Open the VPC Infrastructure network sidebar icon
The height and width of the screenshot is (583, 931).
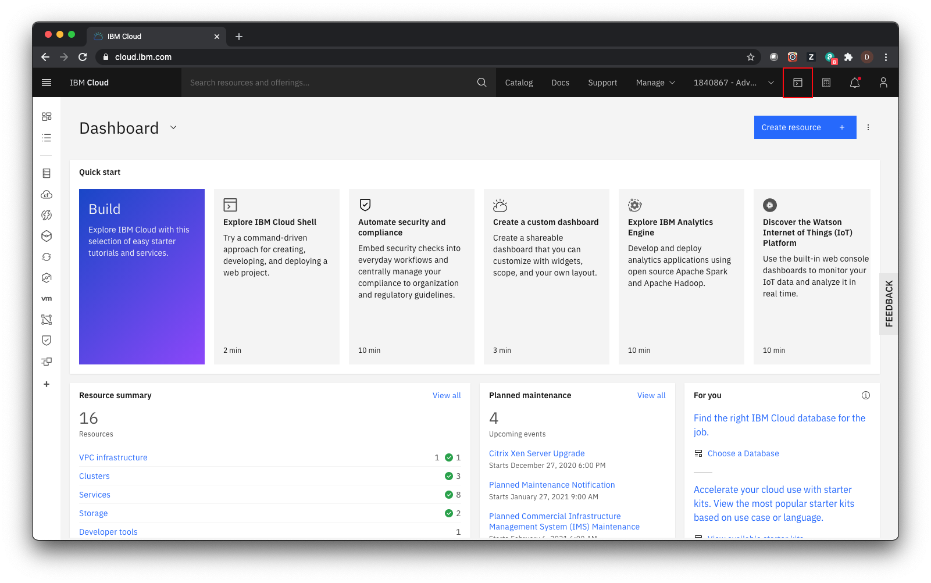(47, 320)
